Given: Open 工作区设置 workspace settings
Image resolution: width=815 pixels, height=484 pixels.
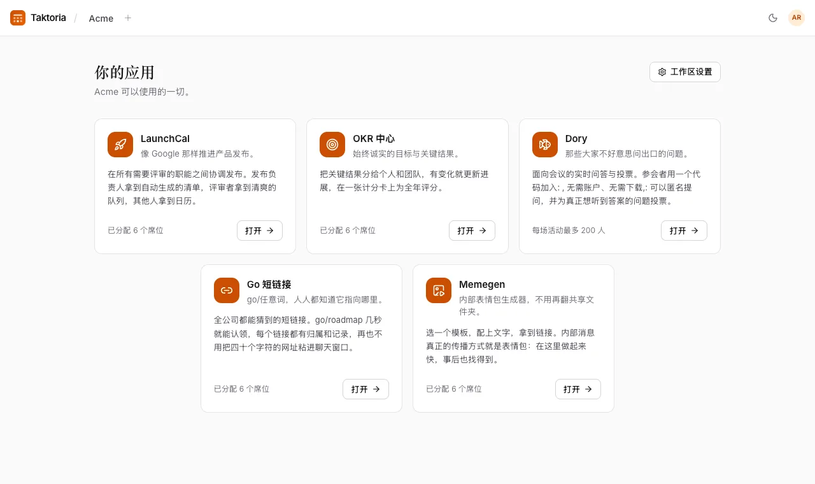Looking at the screenshot, I should point(685,72).
